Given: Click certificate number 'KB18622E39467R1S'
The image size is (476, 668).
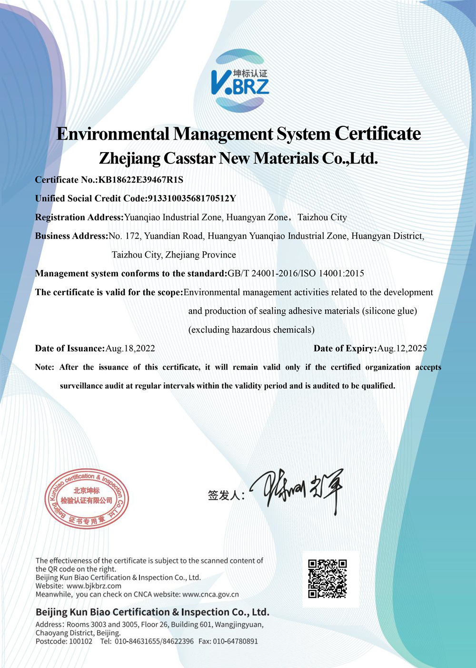Looking at the screenshot, I should click(x=141, y=180).
